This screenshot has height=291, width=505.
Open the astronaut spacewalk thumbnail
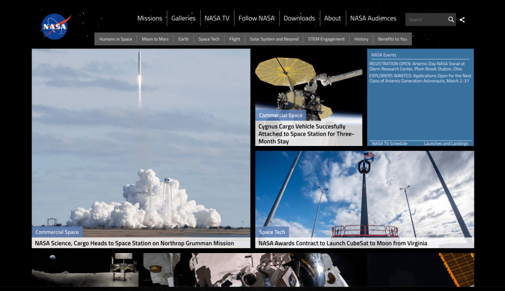click(253, 270)
